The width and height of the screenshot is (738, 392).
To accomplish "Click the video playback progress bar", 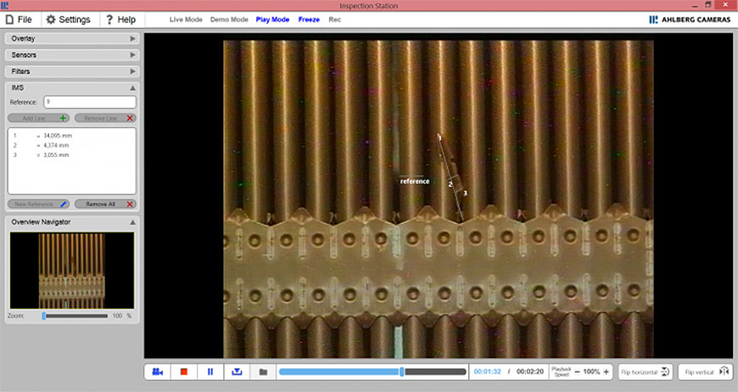I will (x=372, y=372).
